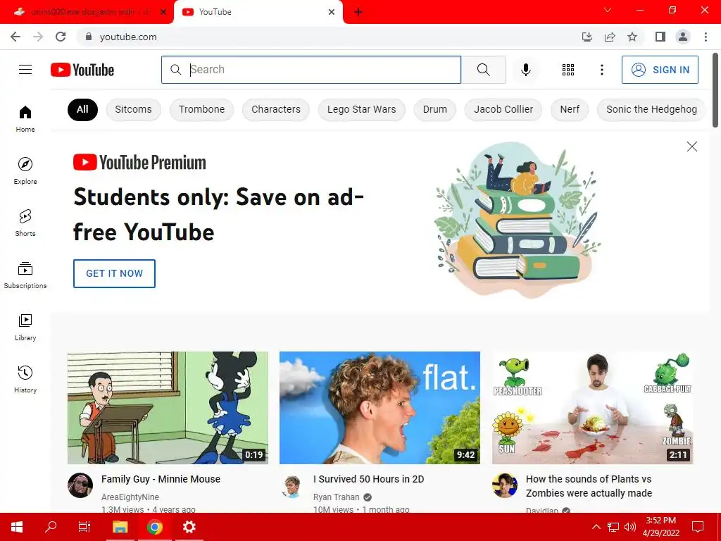The width and height of the screenshot is (721, 541).
Task: Select the All filter chip
Action: [83, 109]
